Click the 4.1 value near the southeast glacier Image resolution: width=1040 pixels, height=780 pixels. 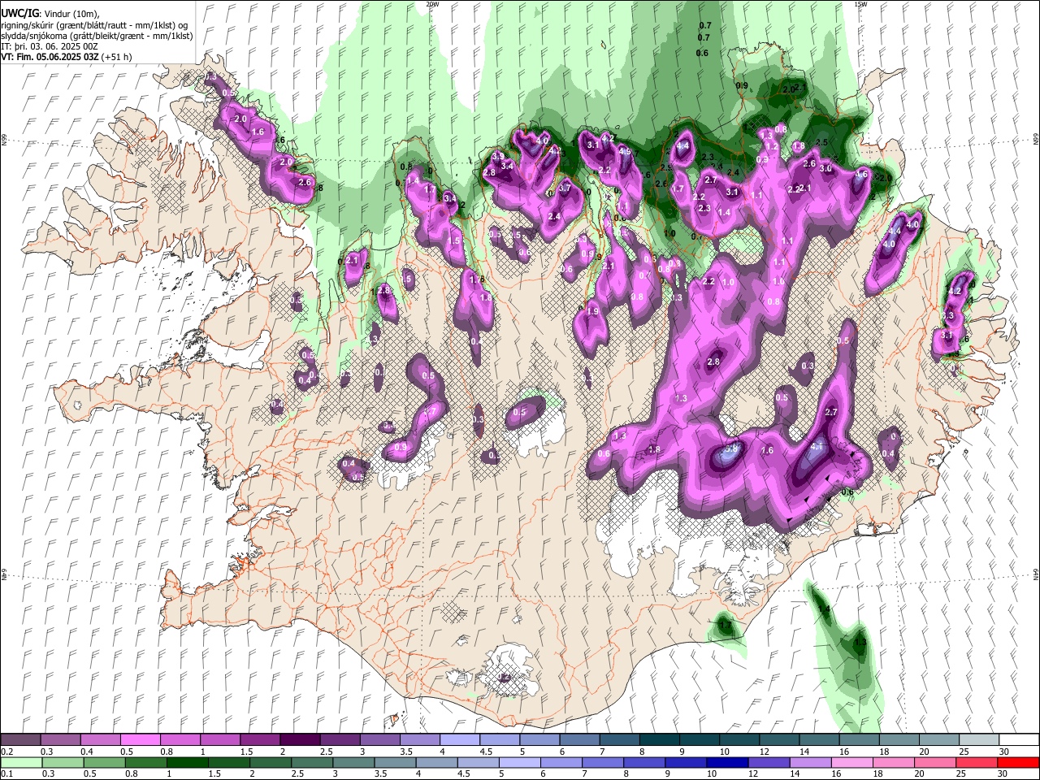(817, 446)
